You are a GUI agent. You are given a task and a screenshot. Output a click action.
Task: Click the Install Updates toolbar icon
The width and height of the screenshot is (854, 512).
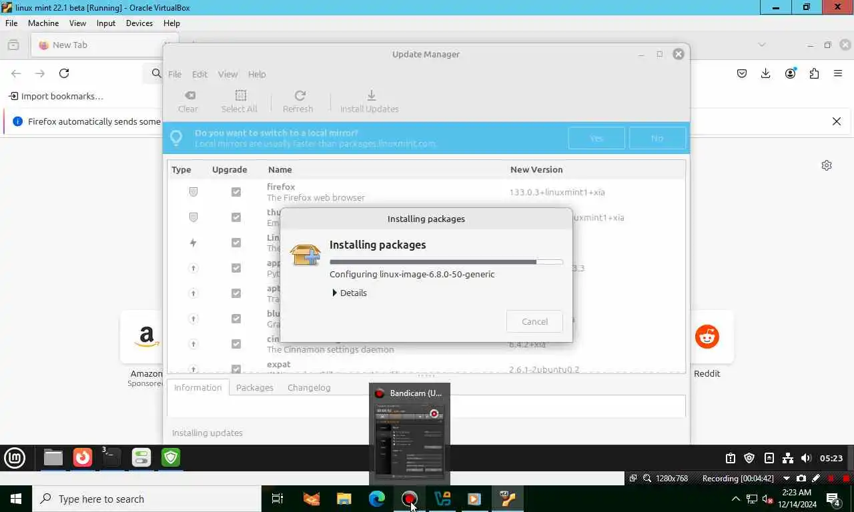click(370, 101)
